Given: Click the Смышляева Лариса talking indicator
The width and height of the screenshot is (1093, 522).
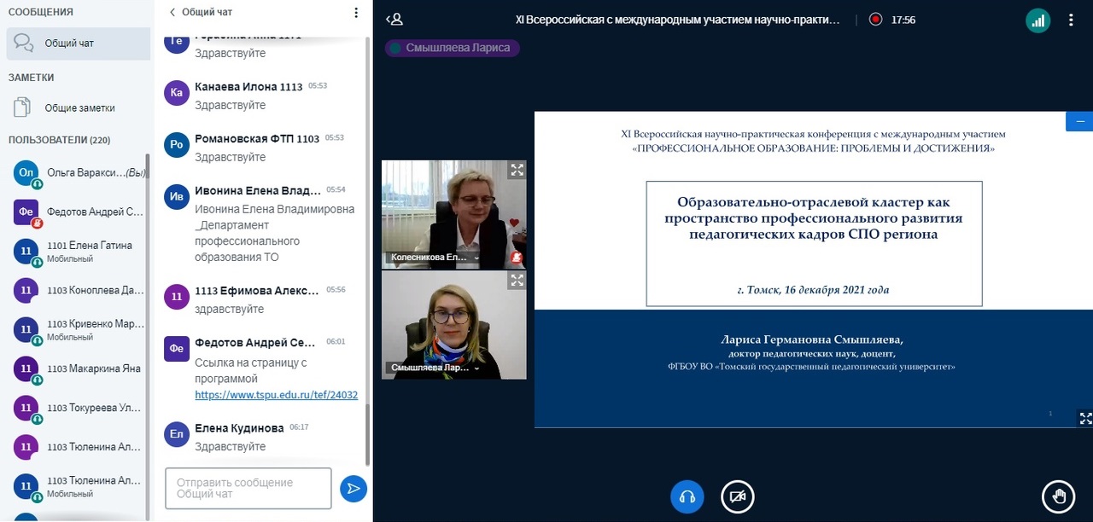Looking at the screenshot, I should (452, 48).
